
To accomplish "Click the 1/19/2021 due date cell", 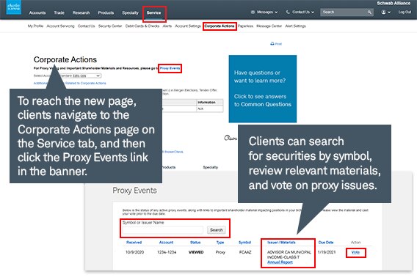I will (x=327, y=252).
